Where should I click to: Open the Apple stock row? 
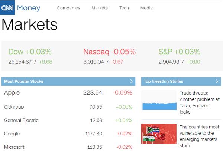12,93
